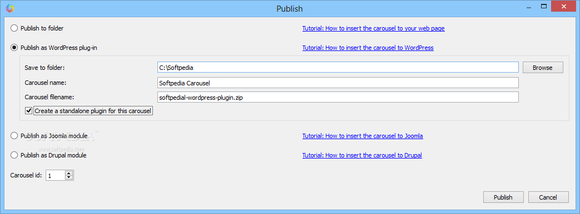Click the Carousel id label
Image resolution: width=580 pixels, height=214 pixels.
26,175
